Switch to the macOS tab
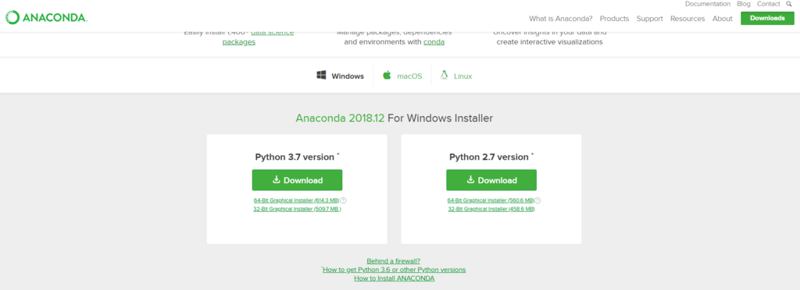The width and height of the screenshot is (800, 290). (x=402, y=76)
